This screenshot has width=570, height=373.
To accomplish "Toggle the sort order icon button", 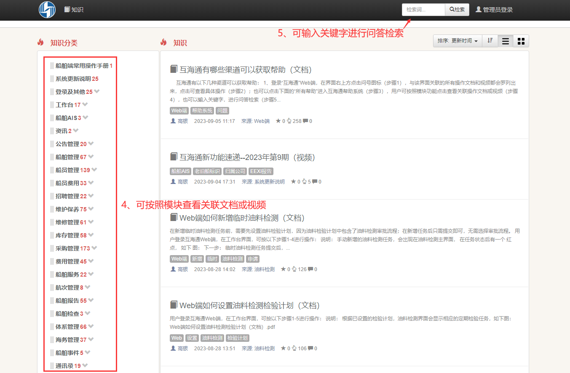I will tap(490, 41).
